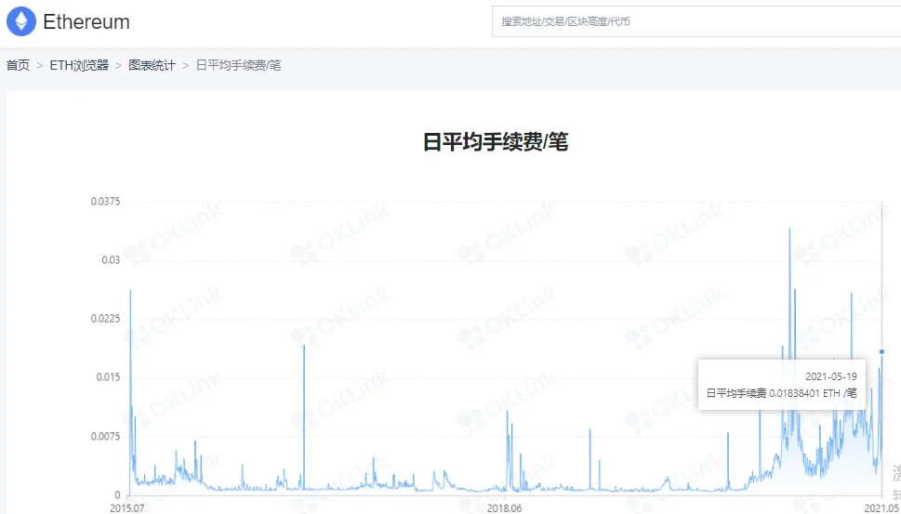901x514 pixels.
Task: Click the breadcrumb arrow right after 首页
Action: [40, 65]
